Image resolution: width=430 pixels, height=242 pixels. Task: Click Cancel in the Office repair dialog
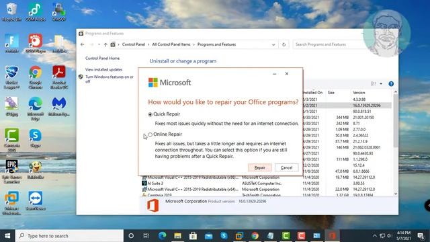pos(287,167)
